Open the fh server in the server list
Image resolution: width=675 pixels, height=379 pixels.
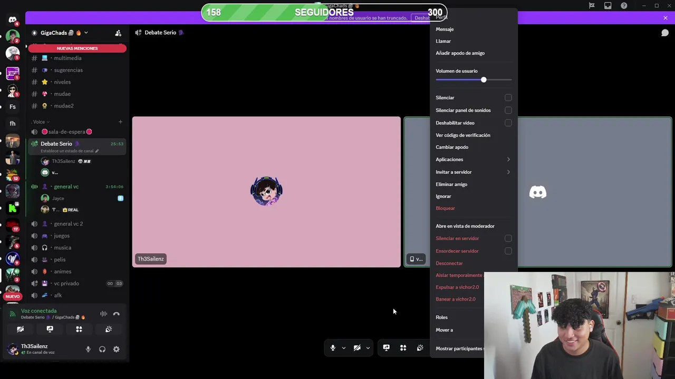click(x=13, y=124)
